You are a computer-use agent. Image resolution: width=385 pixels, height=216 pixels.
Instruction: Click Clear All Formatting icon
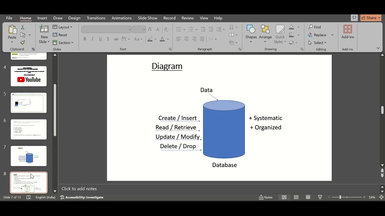click(166, 29)
